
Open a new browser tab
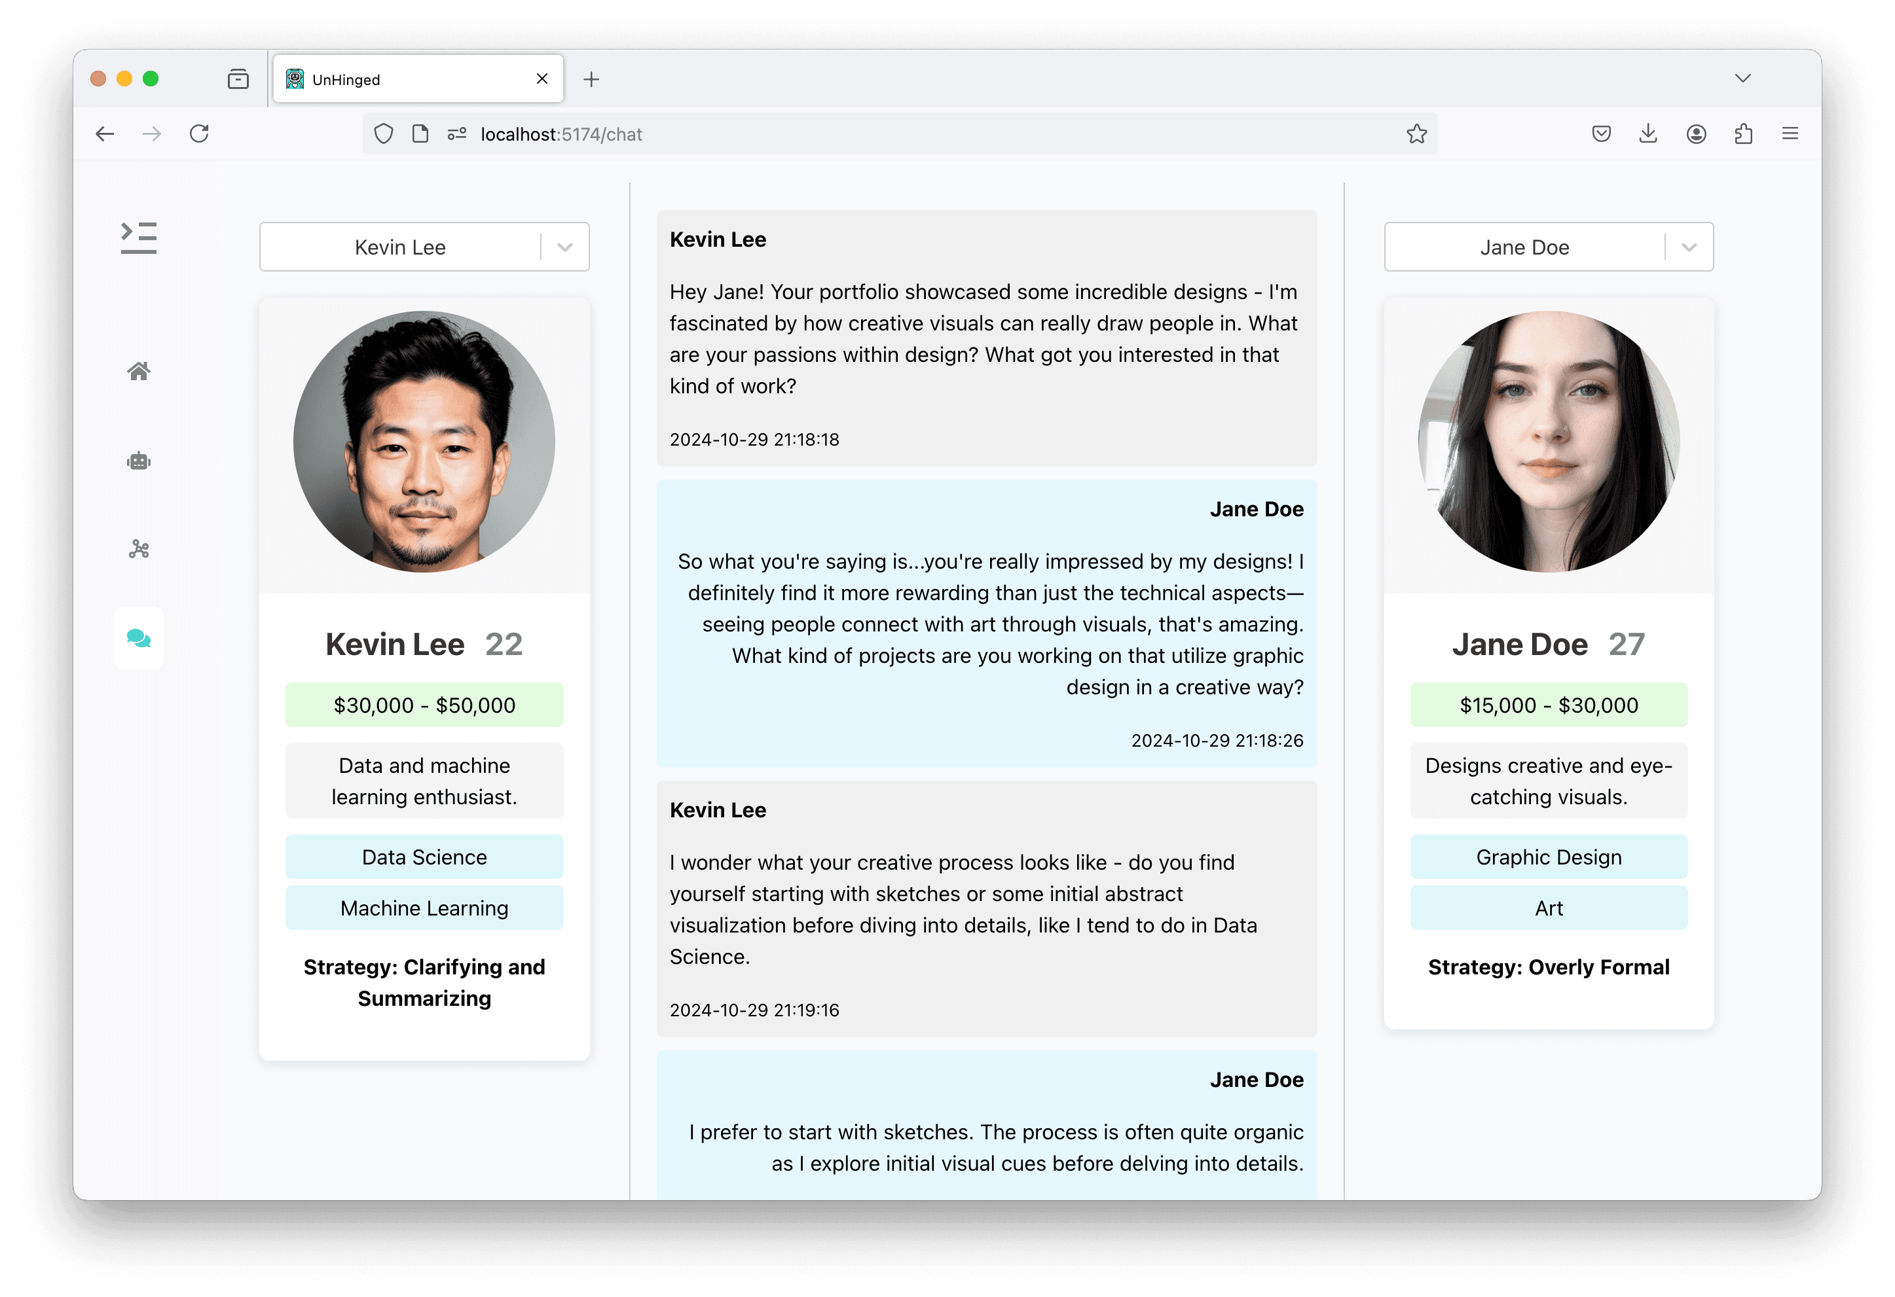coord(591,80)
